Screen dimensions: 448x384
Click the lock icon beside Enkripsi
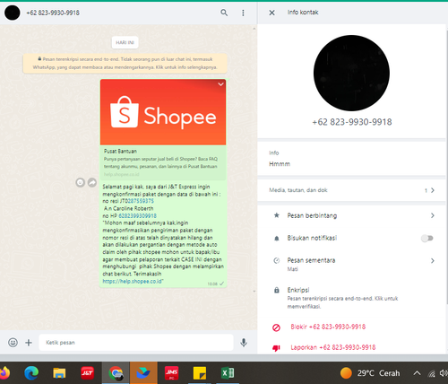coord(277,290)
